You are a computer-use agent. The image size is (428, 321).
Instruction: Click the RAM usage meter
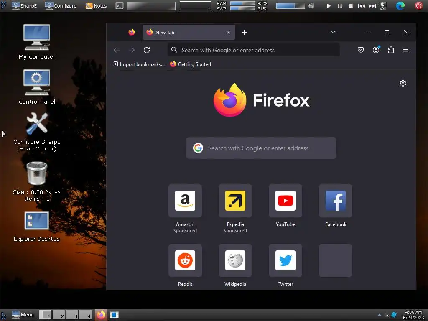pyautogui.click(x=242, y=3)
